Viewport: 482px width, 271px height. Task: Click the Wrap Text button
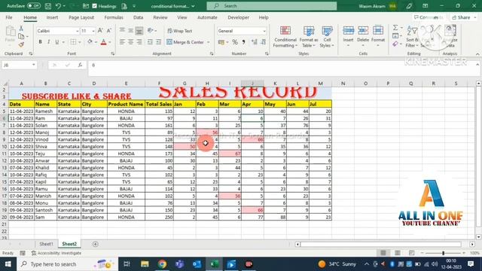tap(180, 31)
